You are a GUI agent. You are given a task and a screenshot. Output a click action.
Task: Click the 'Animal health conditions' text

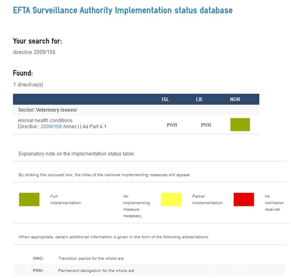[x=45, y=120]
